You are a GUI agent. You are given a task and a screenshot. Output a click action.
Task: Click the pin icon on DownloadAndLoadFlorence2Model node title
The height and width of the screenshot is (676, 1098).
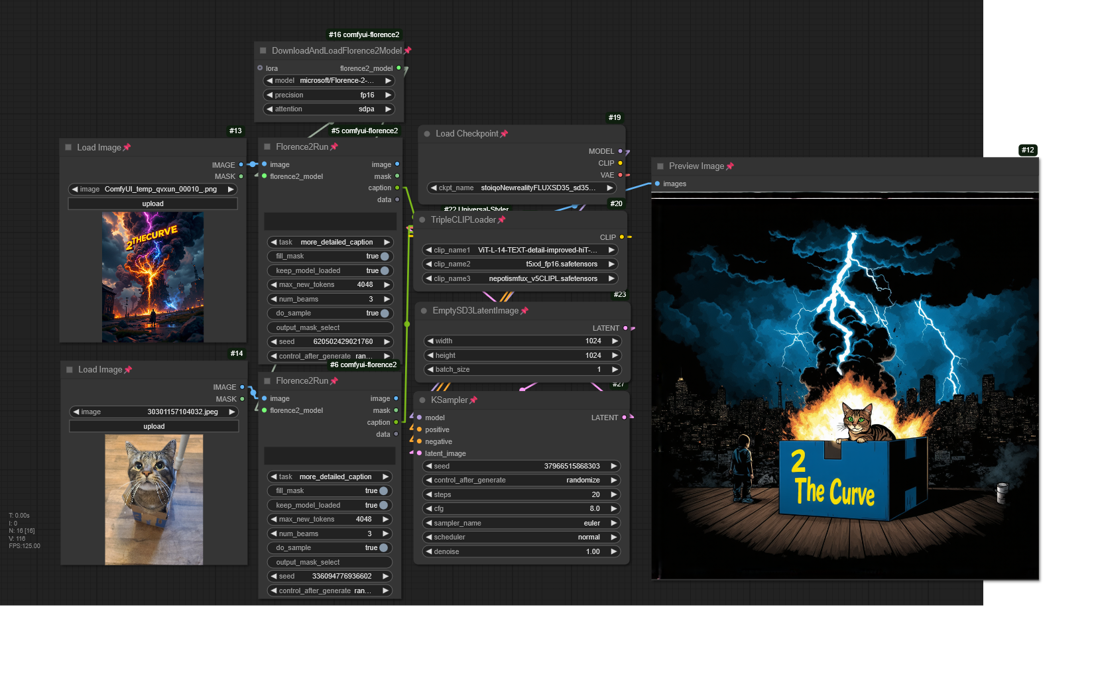(x=408, y=50)
